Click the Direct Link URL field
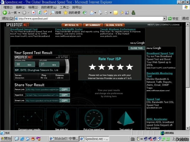Image resolution: width=190 pixels, height=142 pixels. (42, 101)
